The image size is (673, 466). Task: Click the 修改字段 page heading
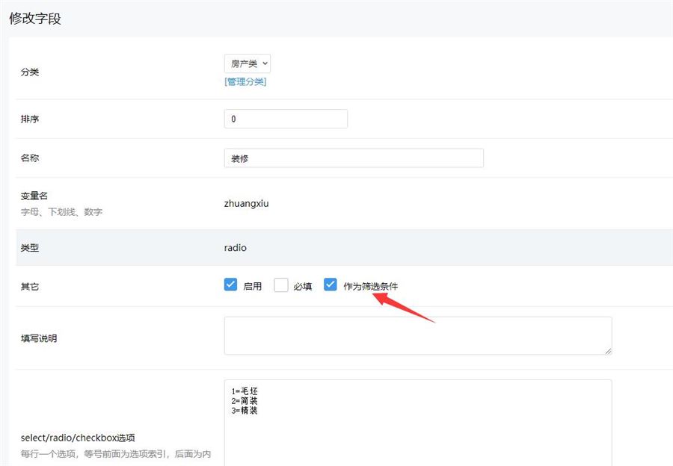(35, 19)
